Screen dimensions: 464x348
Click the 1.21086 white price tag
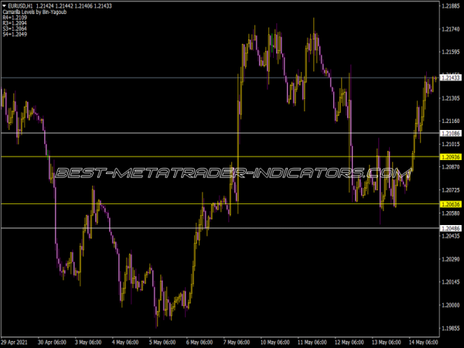[x=450, y=133]
